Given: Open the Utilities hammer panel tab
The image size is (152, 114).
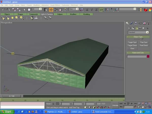Looking at the screenshot, I should click(149, 23).
